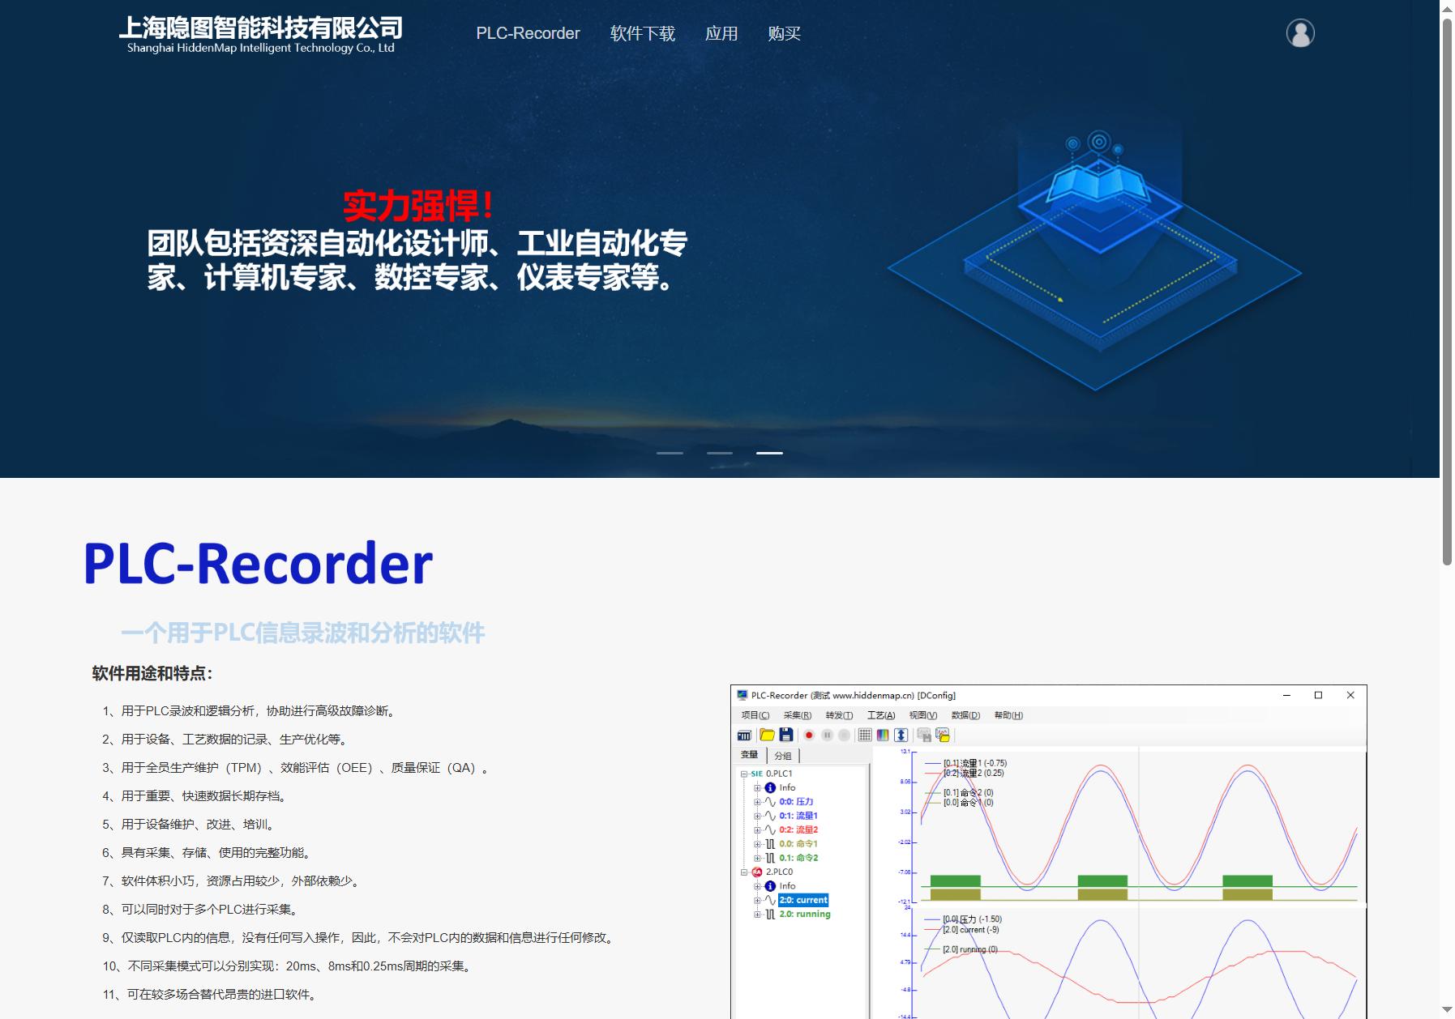Click the greyed picture-save toolbar icon

click(x=924, y=735)
